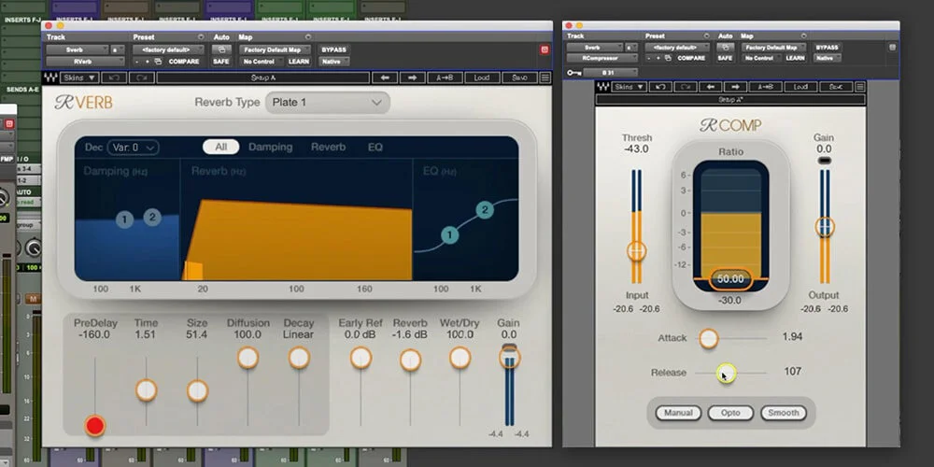The height and width of the screenshot is (467, 934).
Task: Open Factory Default Map dropdown in RVerb
Action: click(275, 50)
